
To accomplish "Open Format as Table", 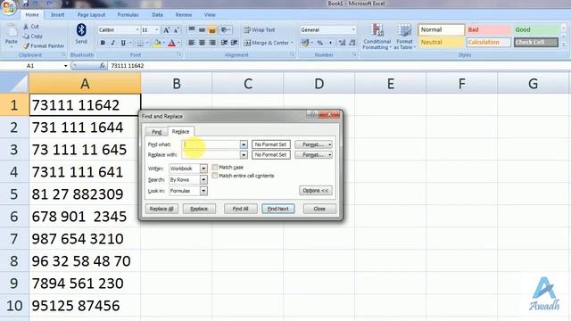I will tap(404, 37).
